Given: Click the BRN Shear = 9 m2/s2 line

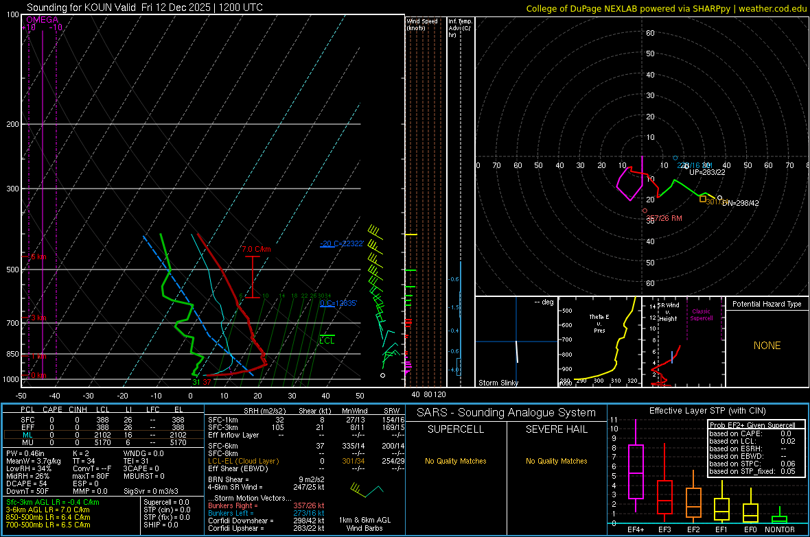Looking at the screenshot, I should (266, 479).
